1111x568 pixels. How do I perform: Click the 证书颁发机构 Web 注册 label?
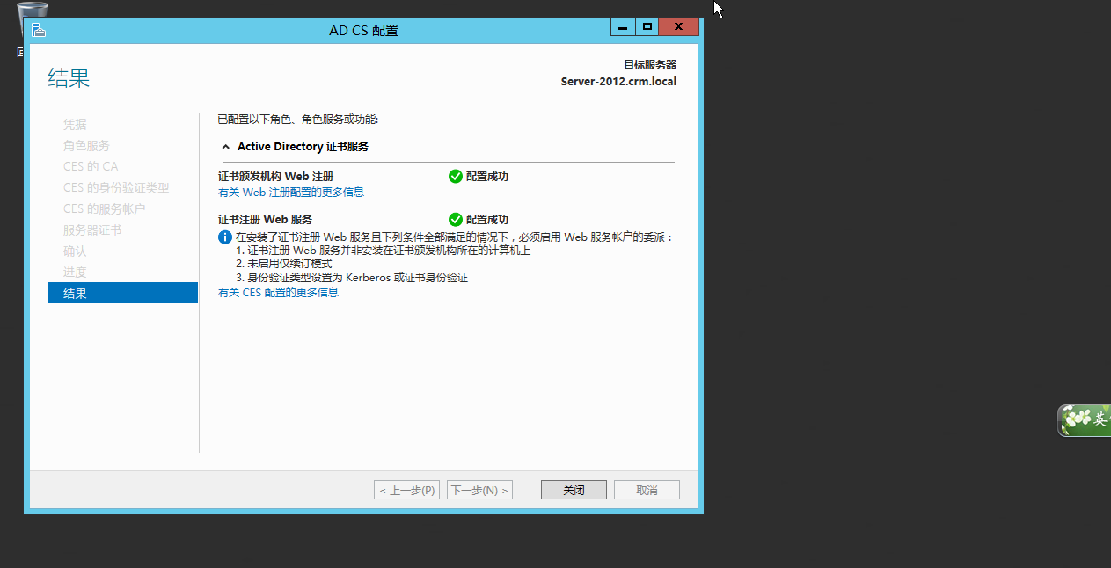coord(275,176)
